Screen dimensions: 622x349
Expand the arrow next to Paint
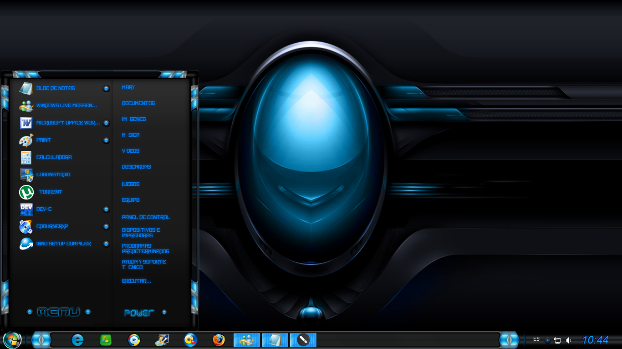point(106,140)
